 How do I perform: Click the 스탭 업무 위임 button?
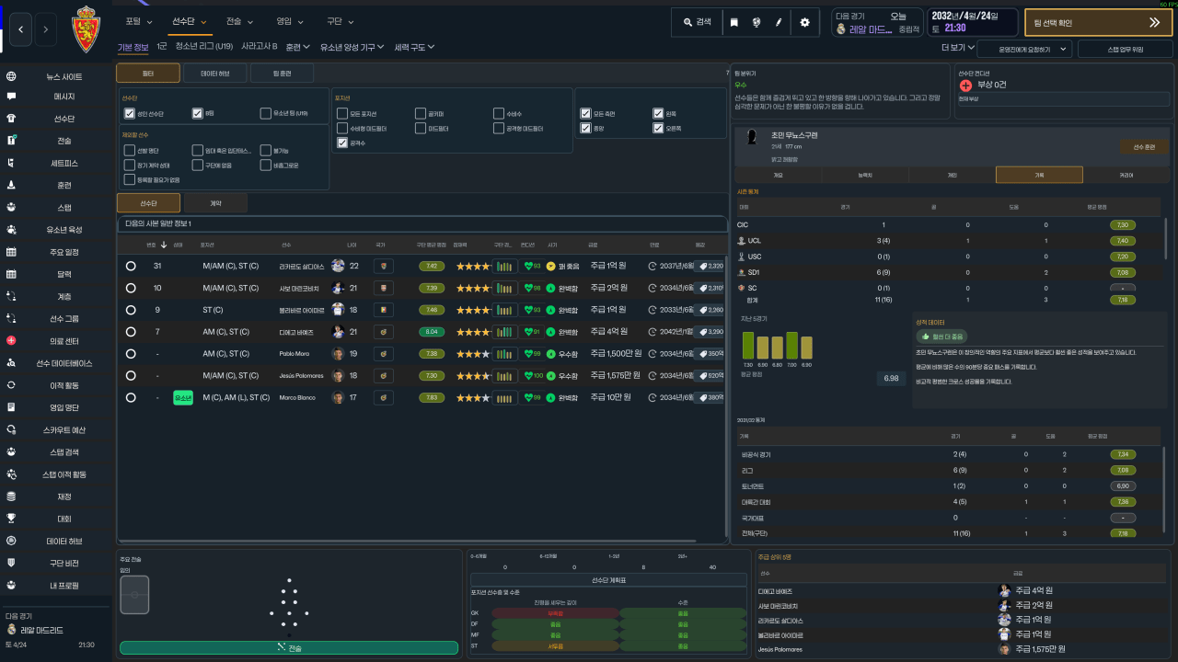1126,49
